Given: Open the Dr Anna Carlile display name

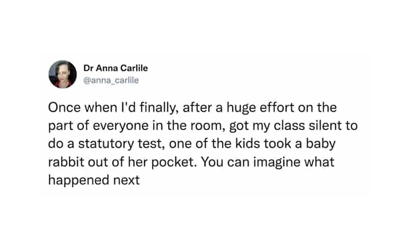Looking at the screenshot, I should 115,68.
